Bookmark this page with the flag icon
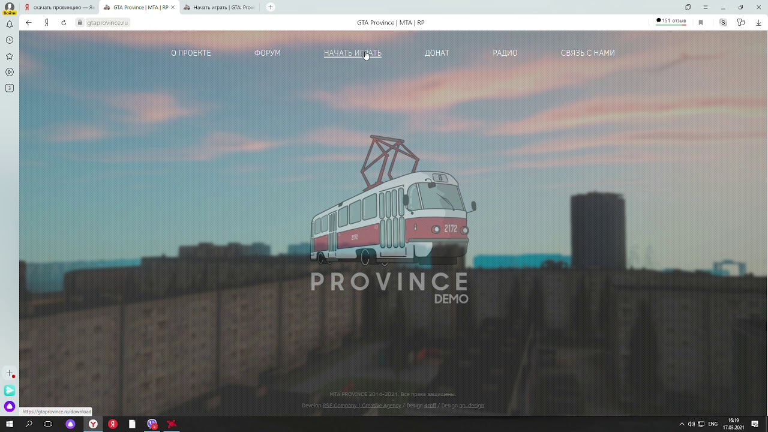This screenshot has height=432, width=768. (x=701, y=22)
